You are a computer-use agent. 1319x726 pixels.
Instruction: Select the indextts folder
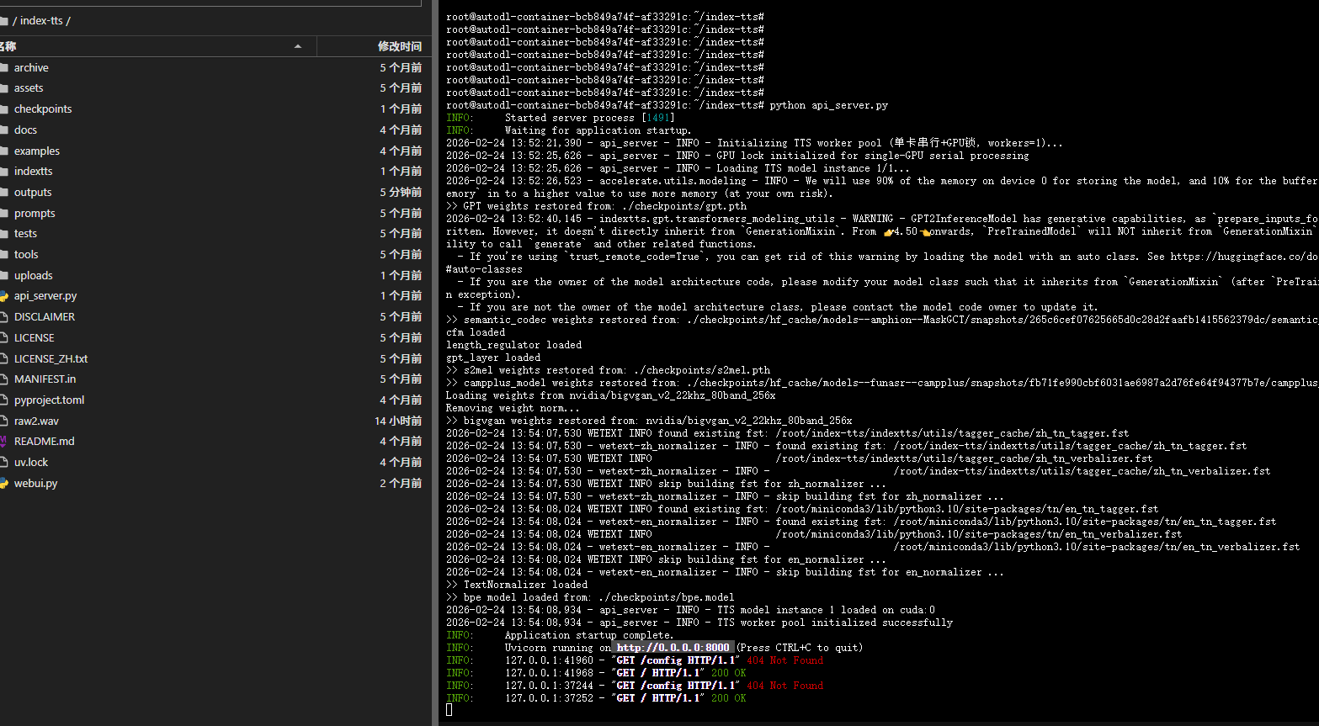pos(33,172)
